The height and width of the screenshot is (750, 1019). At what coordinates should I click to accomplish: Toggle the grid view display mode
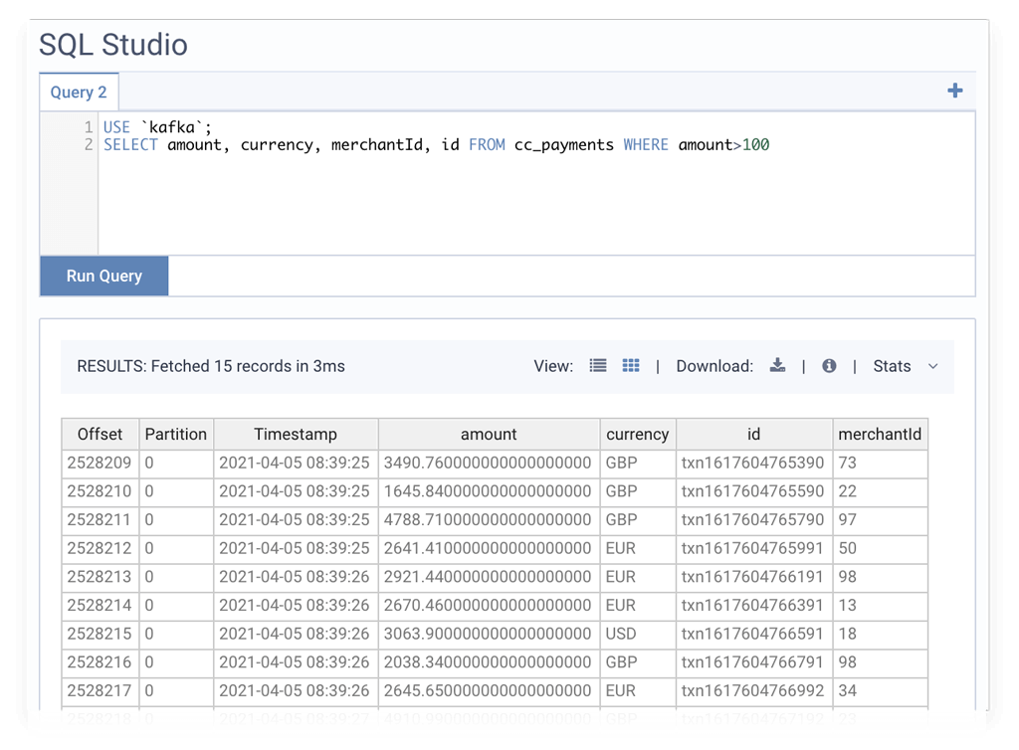click(x=631, y=365)
